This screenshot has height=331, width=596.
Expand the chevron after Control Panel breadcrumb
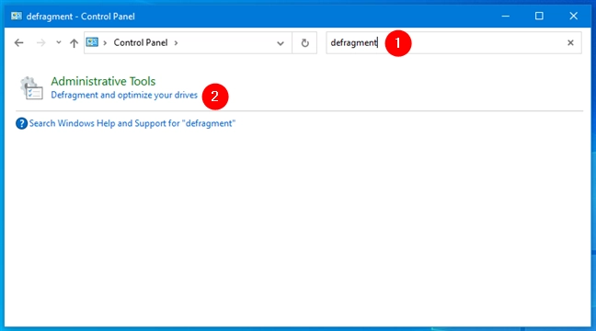[176, 43]
